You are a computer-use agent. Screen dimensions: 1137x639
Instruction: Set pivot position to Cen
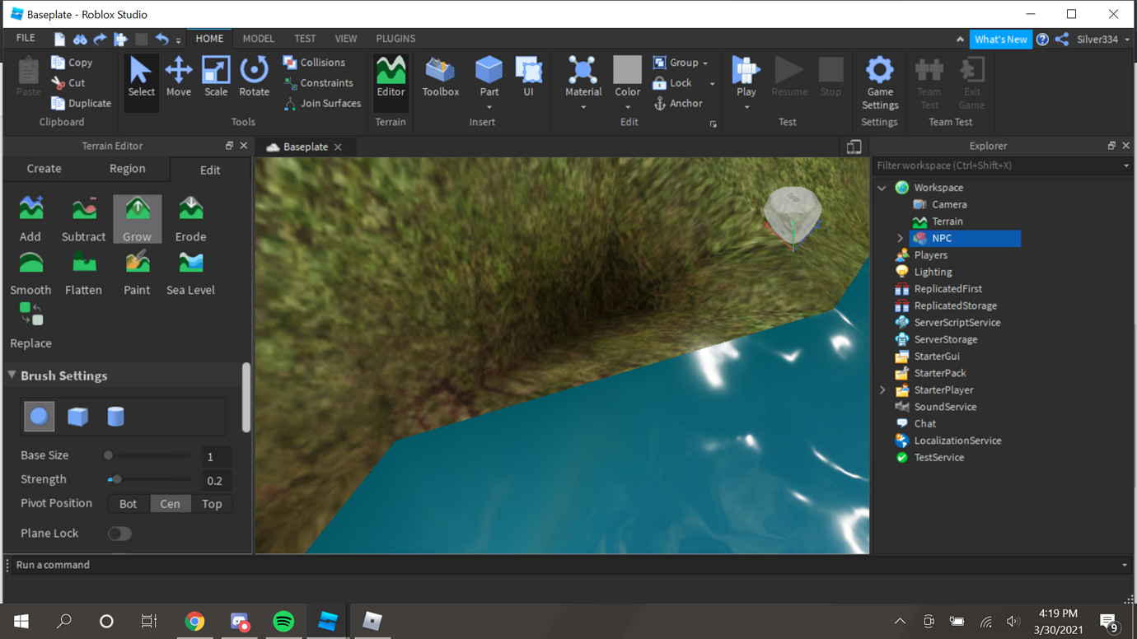tap(170, 504)
